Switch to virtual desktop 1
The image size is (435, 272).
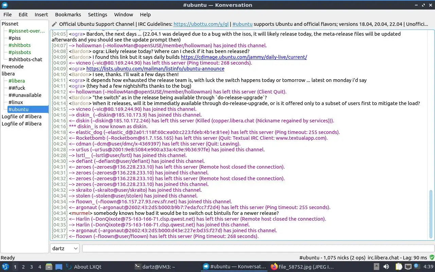coord(15,267)
